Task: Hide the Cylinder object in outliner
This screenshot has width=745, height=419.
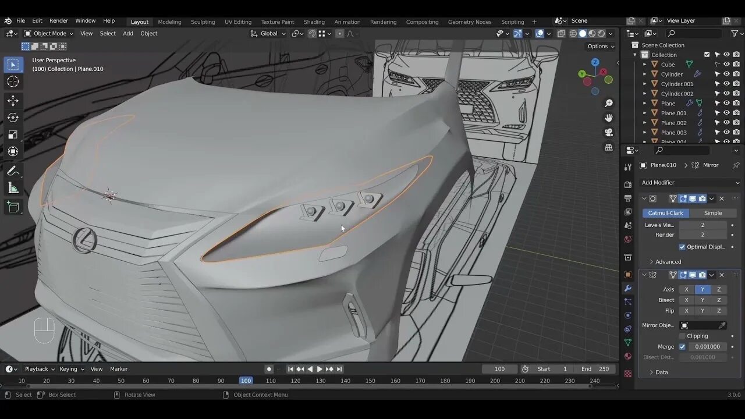Action: tap(726, 74)
